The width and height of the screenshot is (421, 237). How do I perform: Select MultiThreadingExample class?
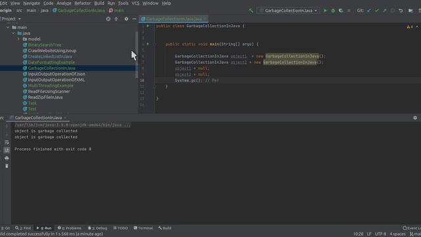click(x=51, y=86)
